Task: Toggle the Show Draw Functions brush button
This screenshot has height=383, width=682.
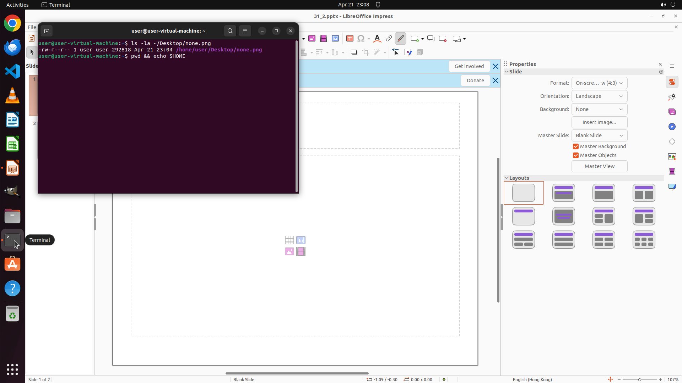Action: coord(401,39)
